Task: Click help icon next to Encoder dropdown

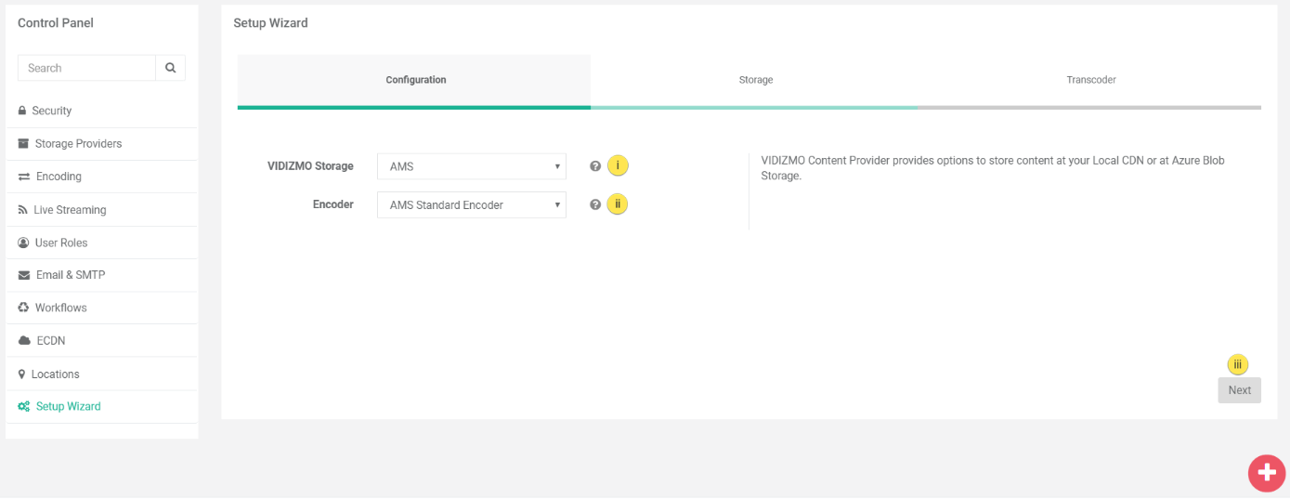Action: 595,204
